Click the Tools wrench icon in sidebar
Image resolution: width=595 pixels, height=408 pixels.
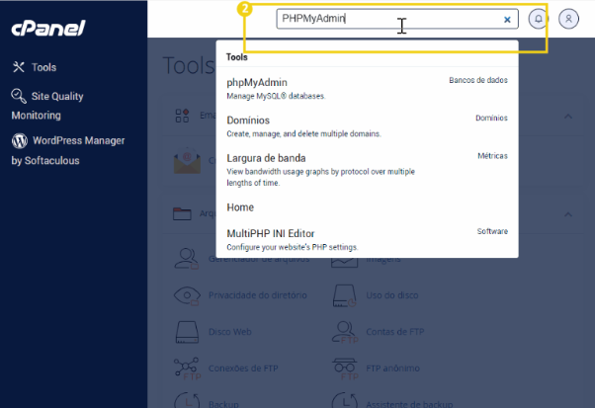point(19,67)
